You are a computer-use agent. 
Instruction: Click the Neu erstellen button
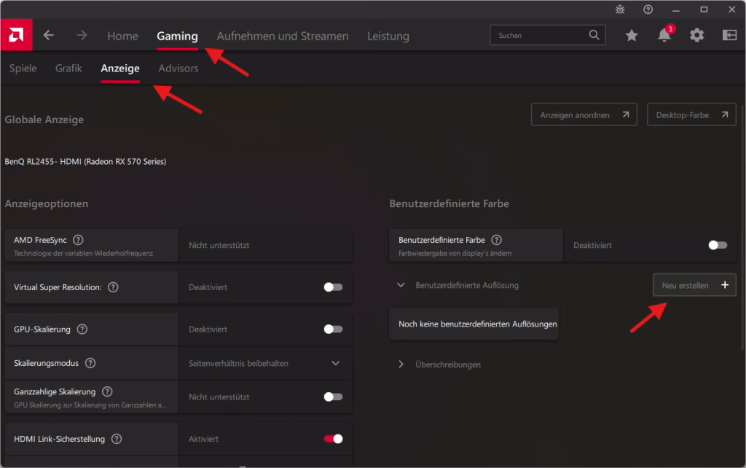[694, 284]
